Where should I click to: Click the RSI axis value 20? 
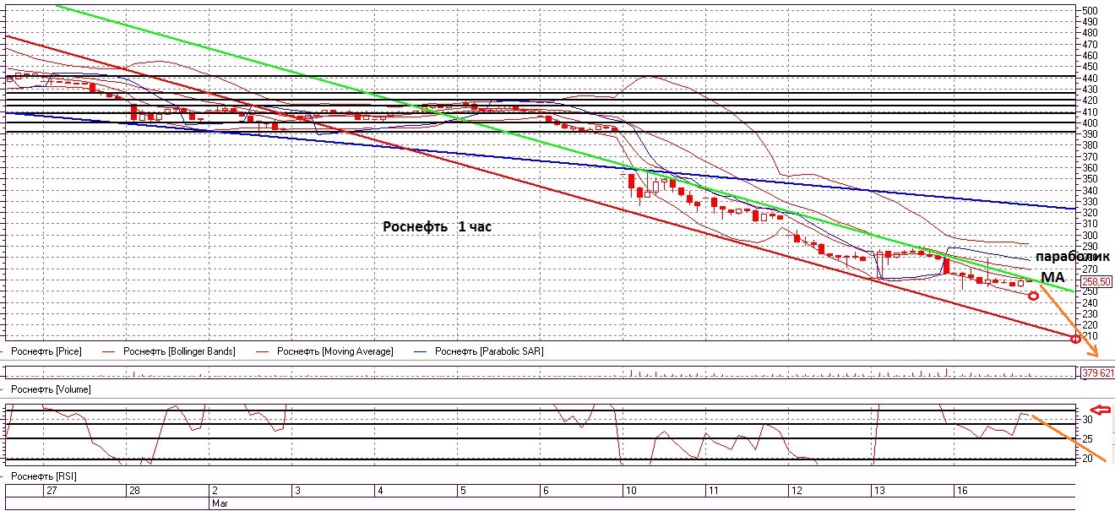click(1088, 459)
